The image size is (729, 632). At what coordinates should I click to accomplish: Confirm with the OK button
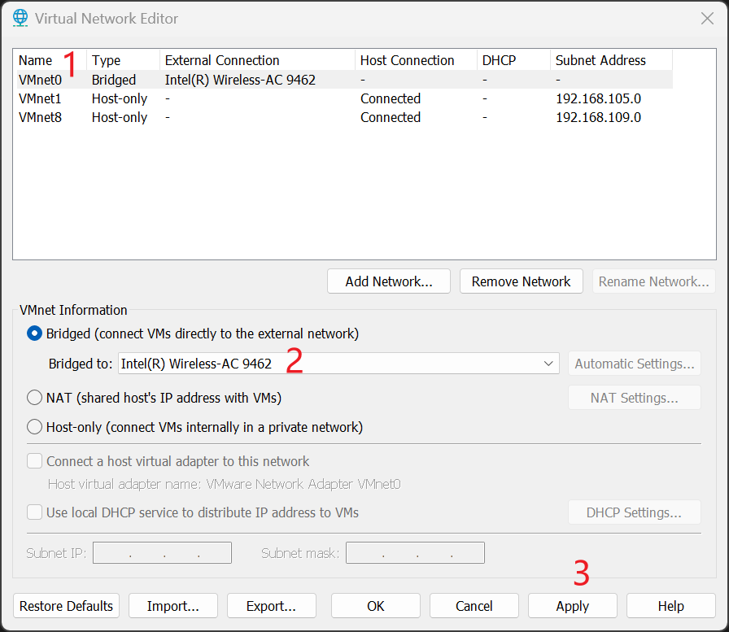point(376,606)
